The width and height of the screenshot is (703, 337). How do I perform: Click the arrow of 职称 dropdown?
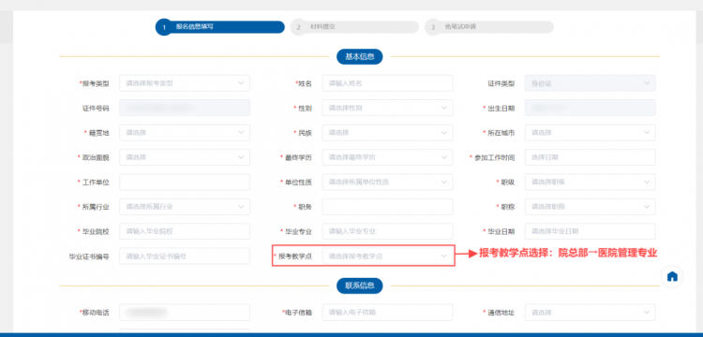click(647, 207)
